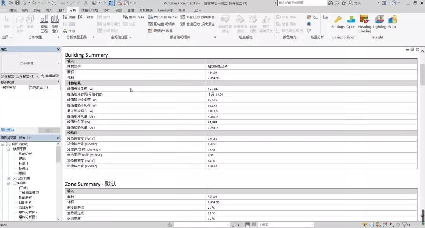Switch to the 视图 ribbon tab
Screen dimensions: 425x228
coord(118,10)
